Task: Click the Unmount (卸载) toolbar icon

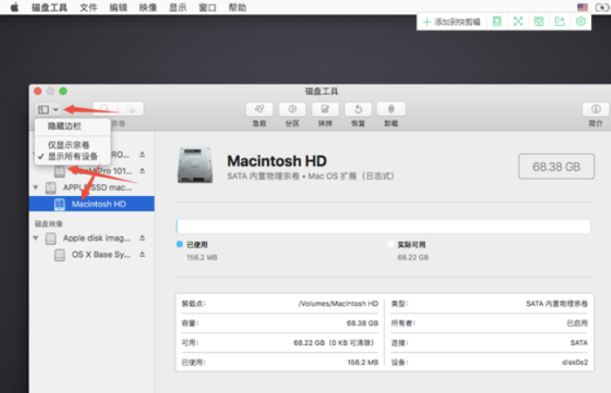Action: point(391,109)
